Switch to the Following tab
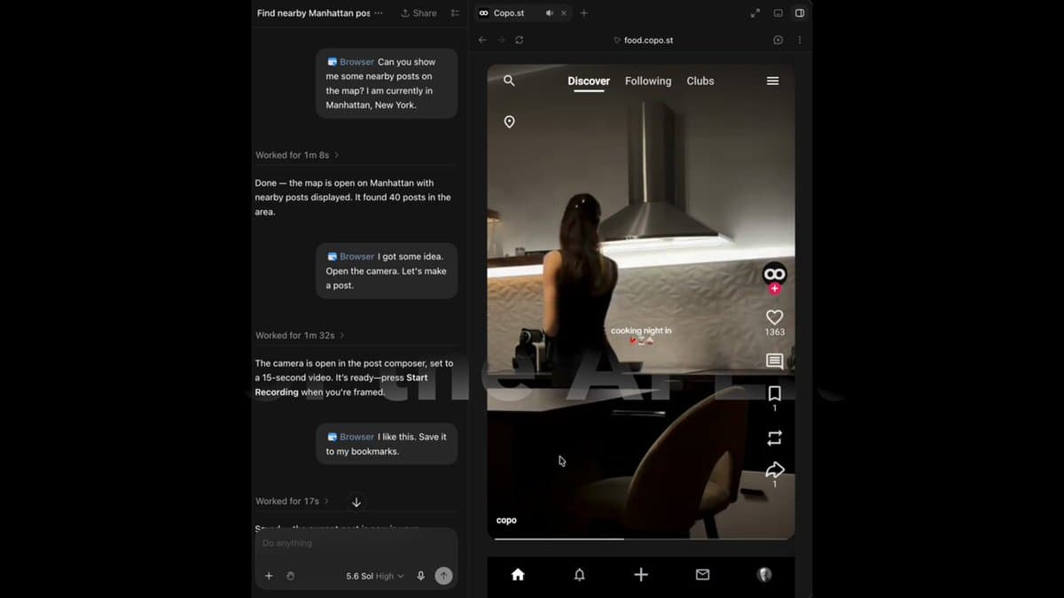The image size is (1064, 598). pyautogui.click(x=648, y=81)
